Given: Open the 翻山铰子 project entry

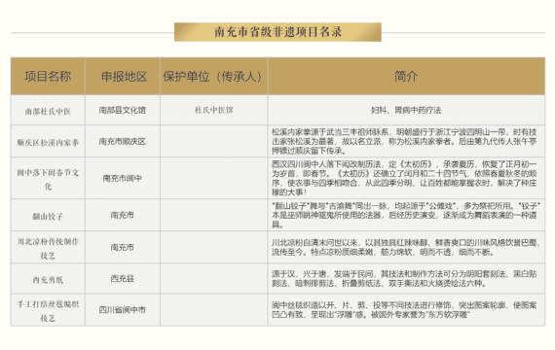Looking at the screenshot, I should pos(48,216).
